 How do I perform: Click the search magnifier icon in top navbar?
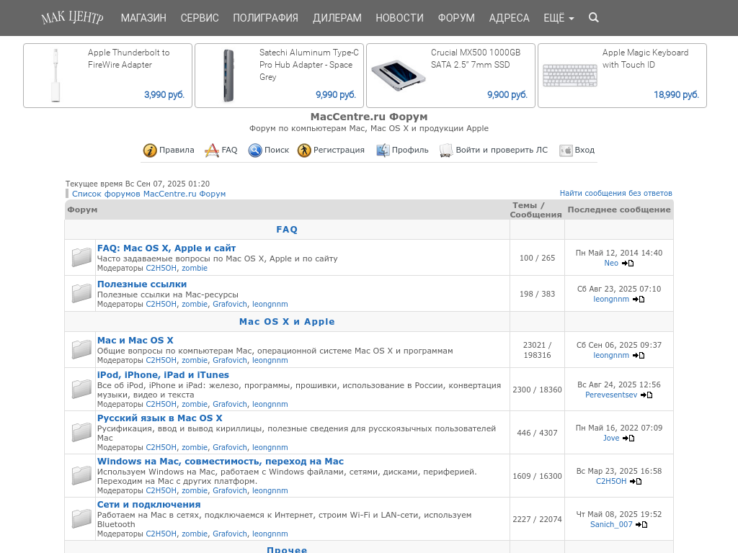(593, 18)
